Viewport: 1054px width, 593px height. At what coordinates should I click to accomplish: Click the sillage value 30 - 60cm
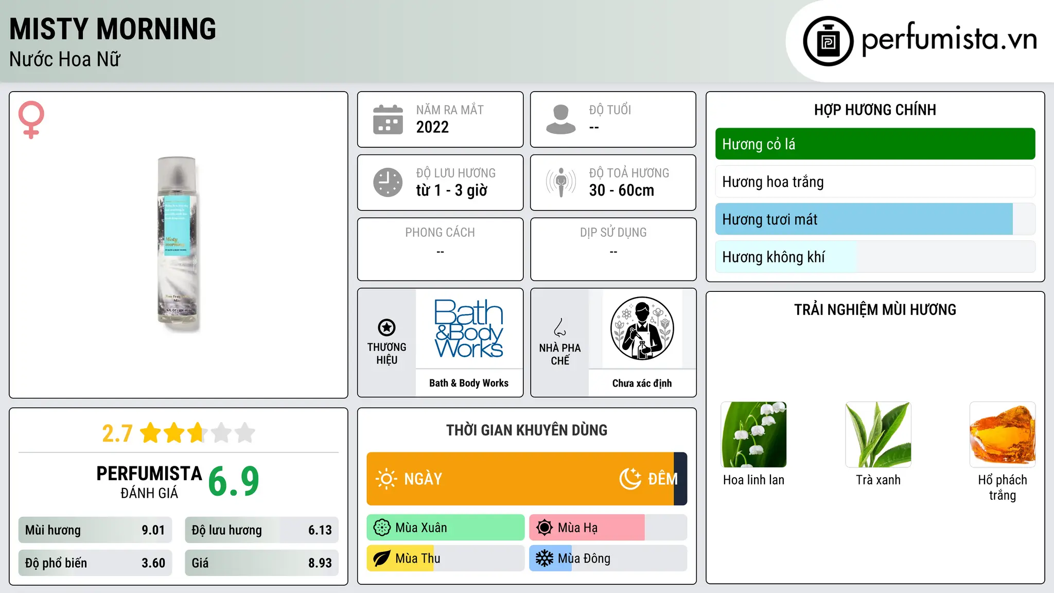[x=622, y=190]
